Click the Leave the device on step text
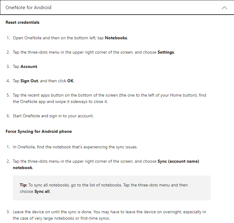Image resolution: width=234 pixels, height=223 pixels. (x=109, y=215)
